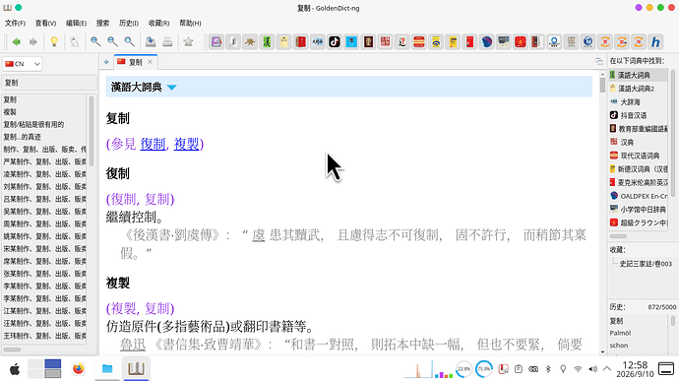This screenshot has height=381, width=679.
Task: Open the file manager from the taskbar
Action: tap(107, 369)
